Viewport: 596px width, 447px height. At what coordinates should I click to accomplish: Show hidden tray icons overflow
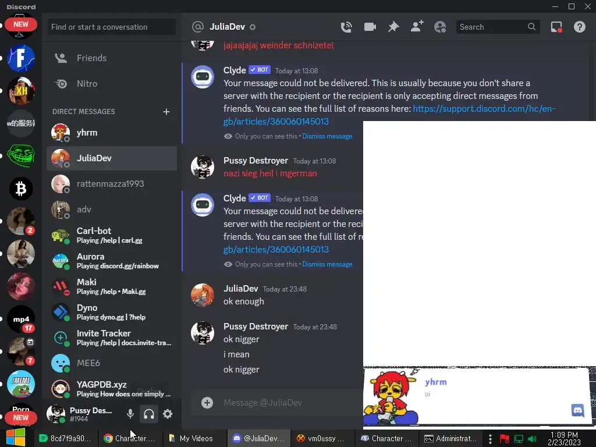(490, 439)
